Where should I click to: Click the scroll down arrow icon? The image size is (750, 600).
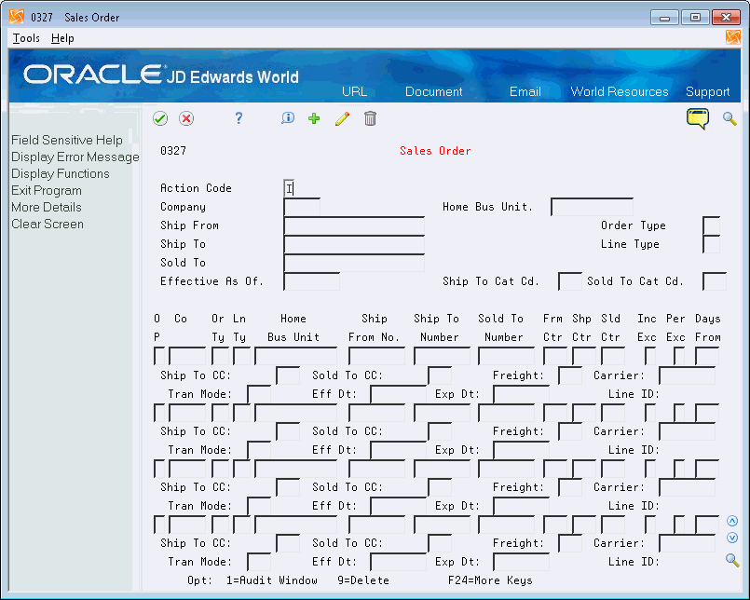[x=732, y=538]
